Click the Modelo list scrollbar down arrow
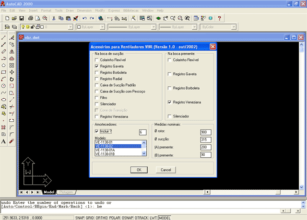307x220 pixels. 144,154
